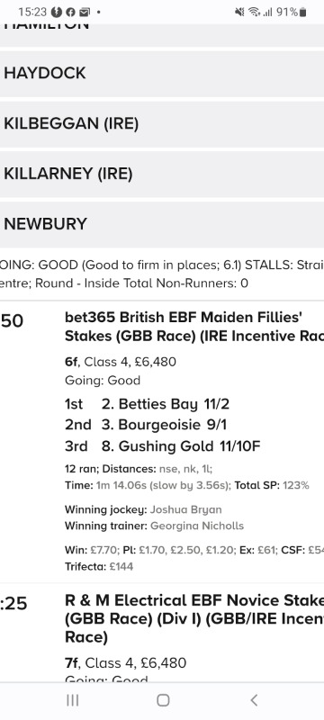Select third placed Gushing Gold 11/10F
The width and height of the screenshot is (324, 720).
click(181, 445)
